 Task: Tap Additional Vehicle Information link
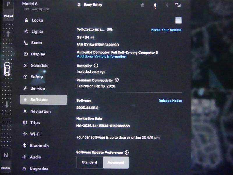coord(101,57)
